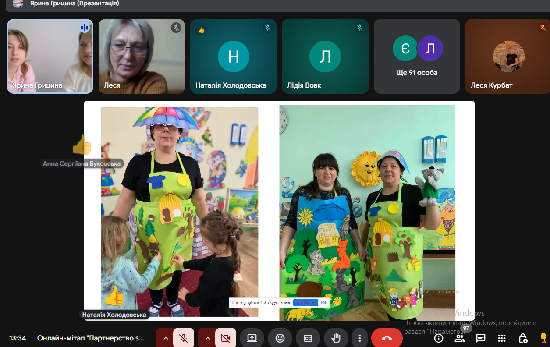Leave the call with red hang-up button
The image size is (550, 347).
click(387, 338)
